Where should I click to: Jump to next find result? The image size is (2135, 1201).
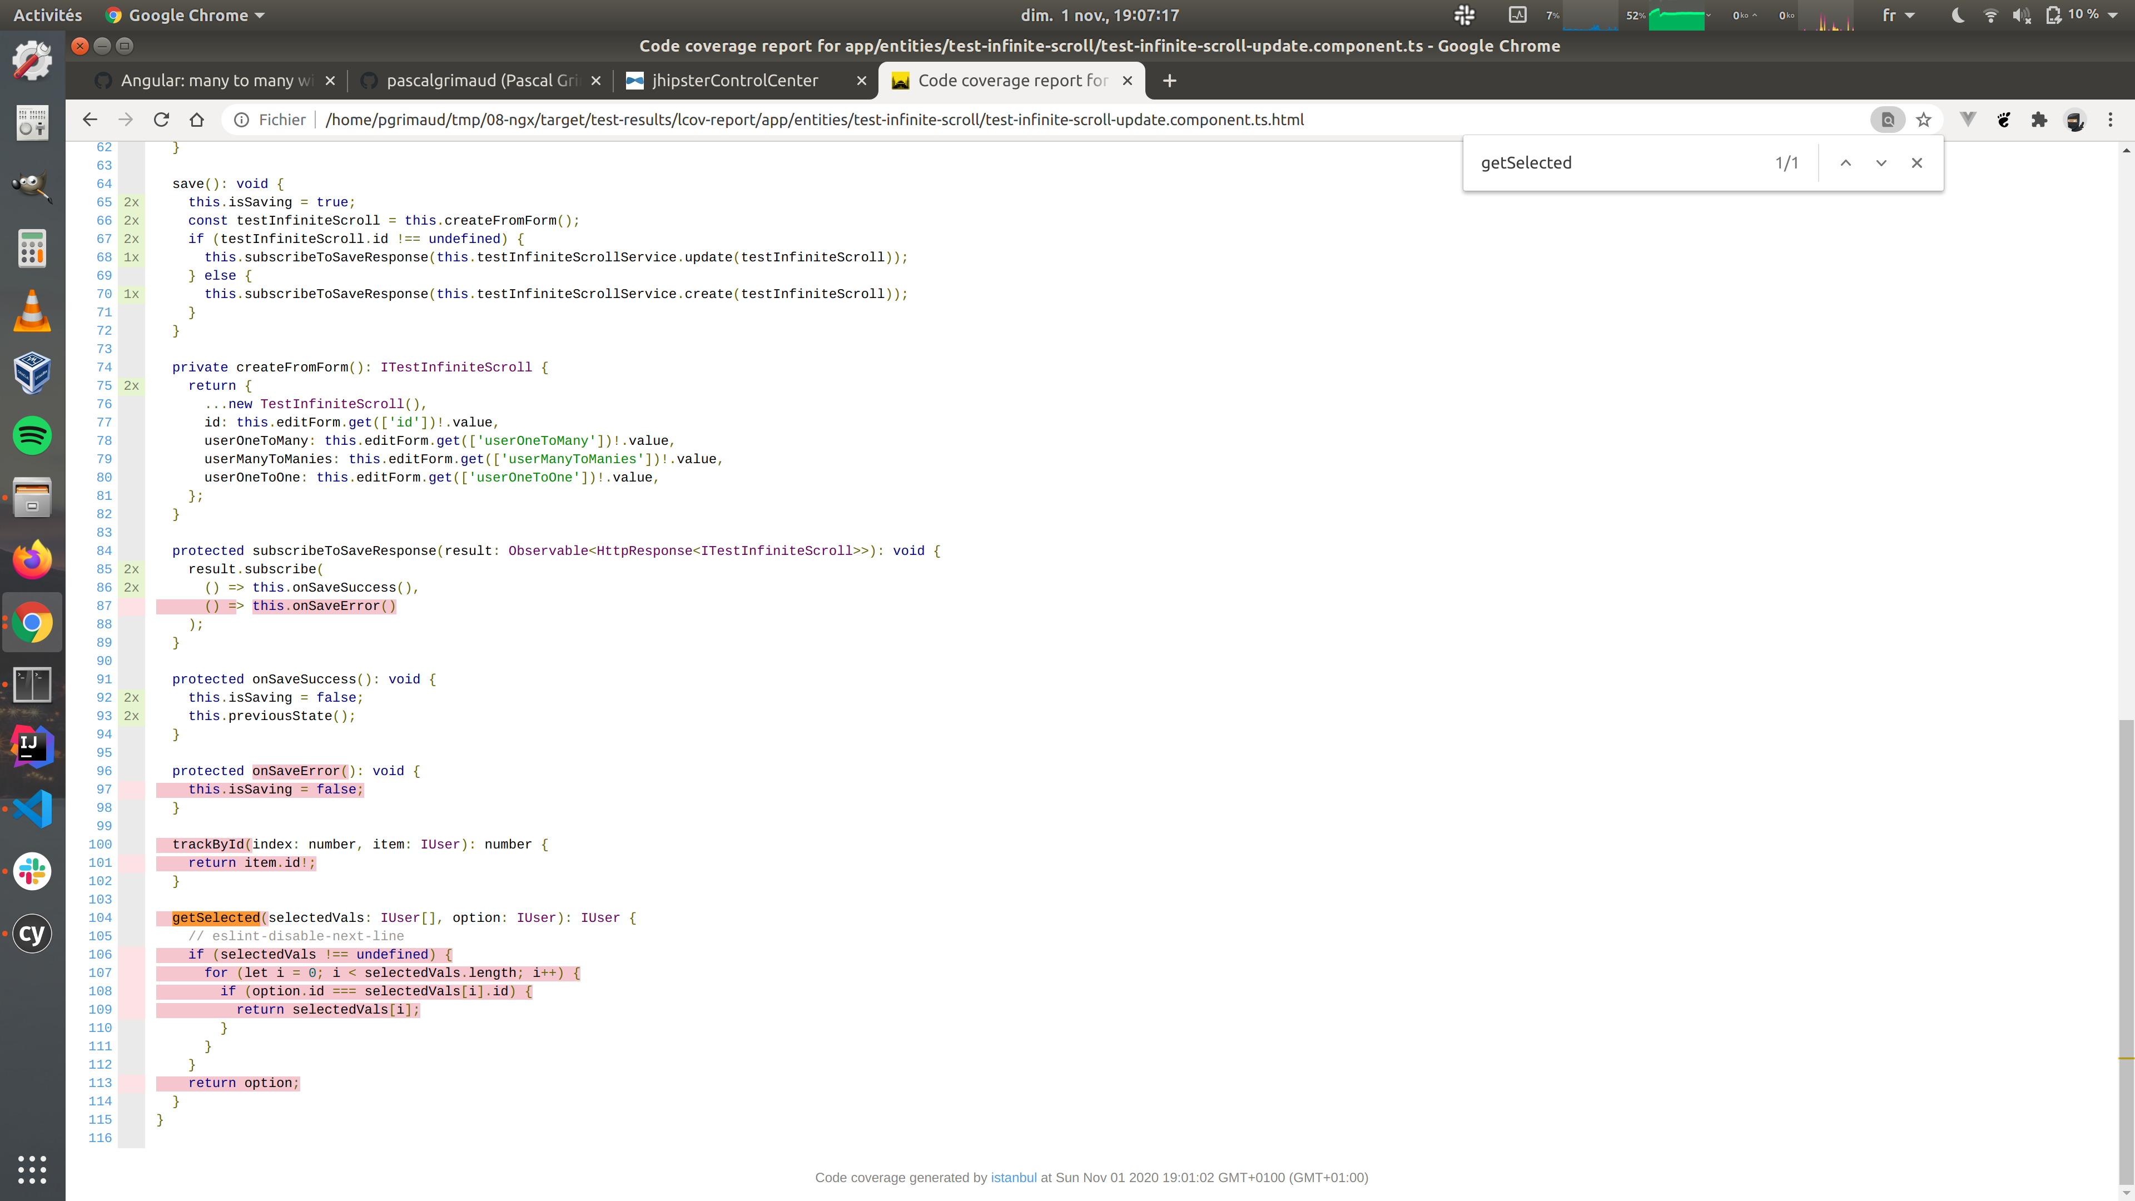tap(1880, 162)
